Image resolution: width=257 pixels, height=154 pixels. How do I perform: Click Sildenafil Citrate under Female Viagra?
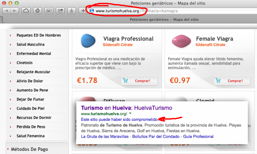pyautogui.click(x=210, y=45)
